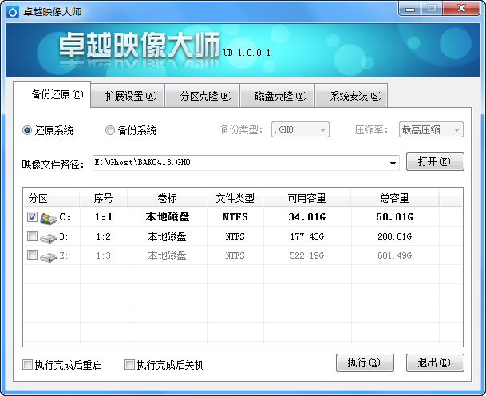Screen dimensions: 486x396
Task: Click the C: system drive icon
Action: [x=49, y=217]
